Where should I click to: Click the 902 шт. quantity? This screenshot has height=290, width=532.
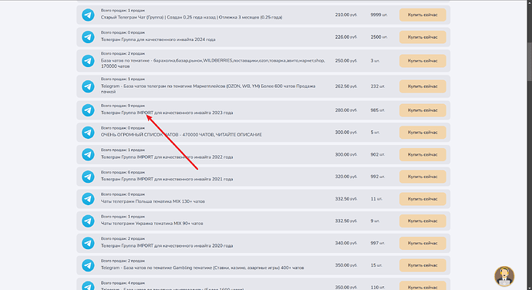pyautogui.click(x=378, y=154)
